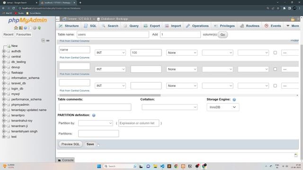303x170 pixels.
Task: Click the log out icon beside home
Action: tap(21, 28)
